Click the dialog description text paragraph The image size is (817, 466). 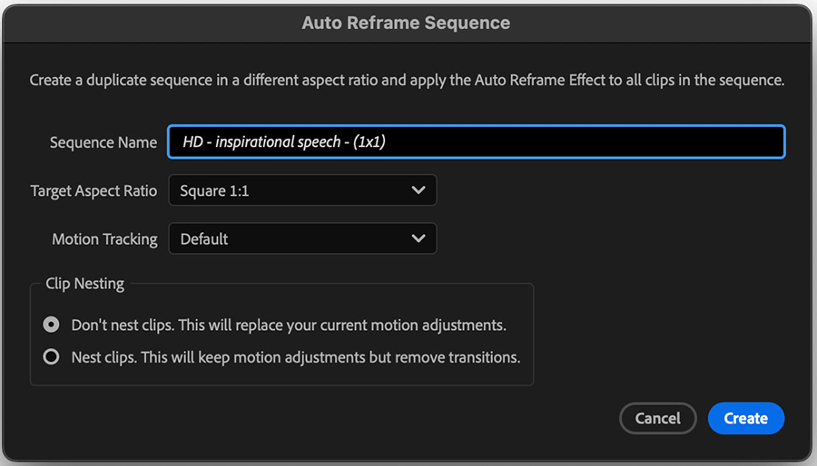pyautogui.click(x=407, y=80)
